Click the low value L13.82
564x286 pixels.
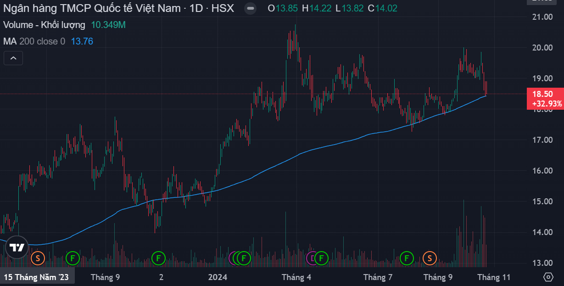pyautogui.click(x=349, y=8)
